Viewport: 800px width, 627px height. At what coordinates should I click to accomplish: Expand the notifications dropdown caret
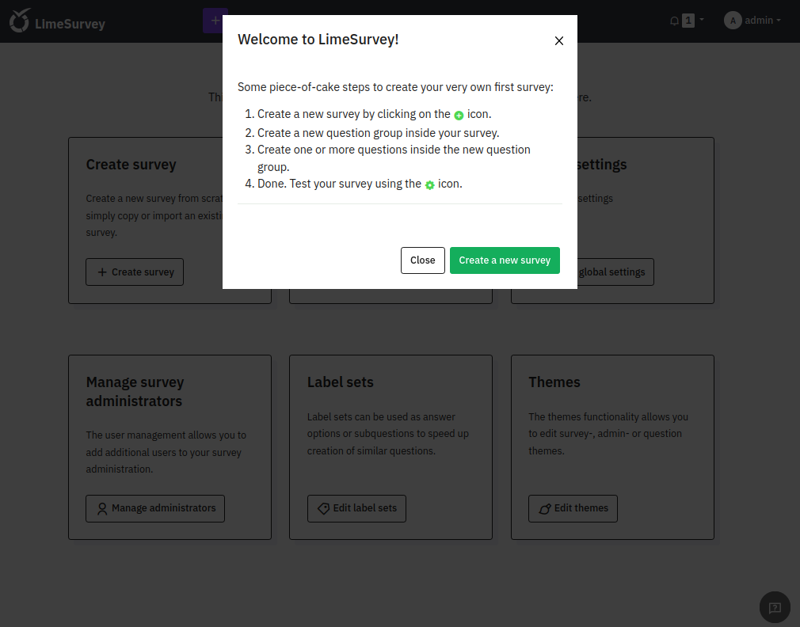[x=702, y=19]
